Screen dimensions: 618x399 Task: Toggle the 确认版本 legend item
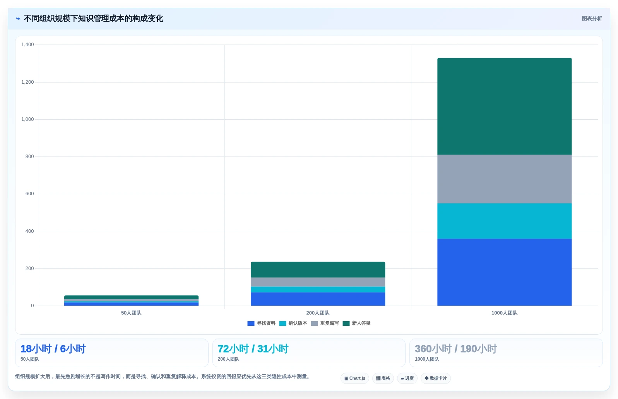293,323
